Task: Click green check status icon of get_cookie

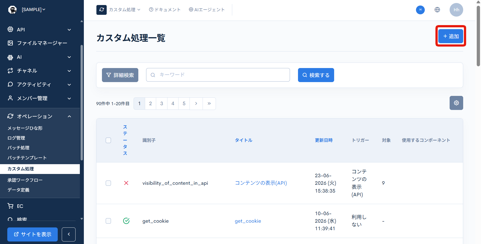Action: tap(126, 221)
